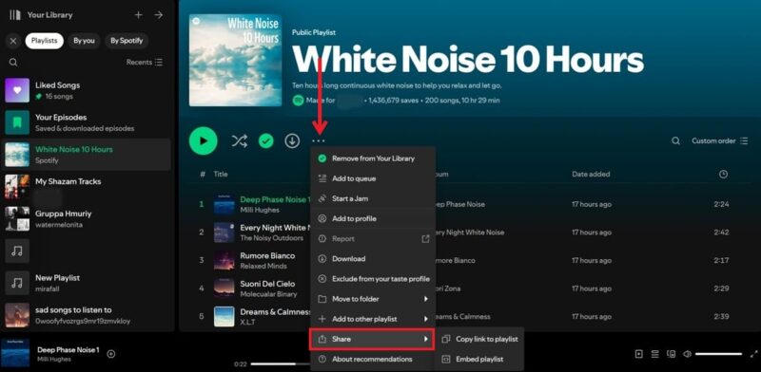Choose Add to queue
This screenshot has width=761, height=372.
373,178
